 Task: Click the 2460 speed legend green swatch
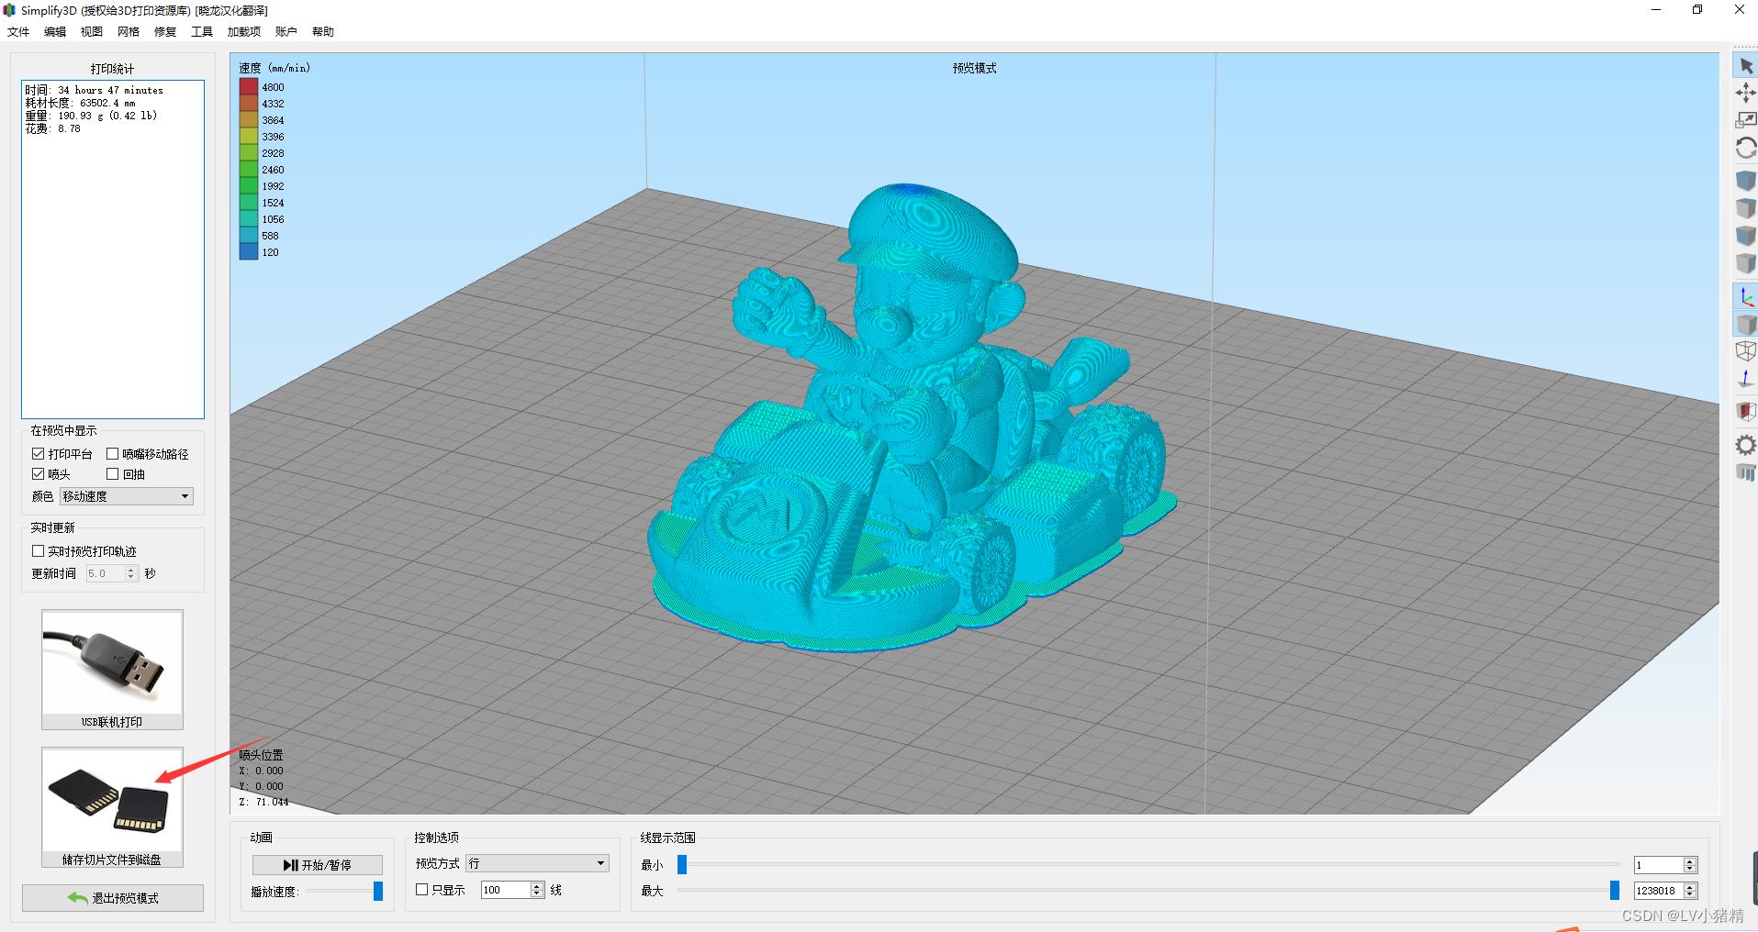coord(249,170)
